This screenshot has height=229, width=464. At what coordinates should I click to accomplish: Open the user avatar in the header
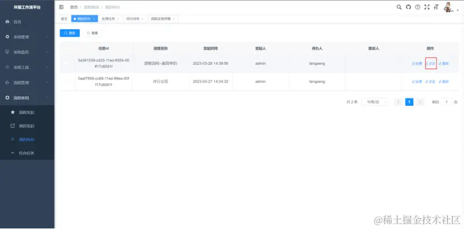coord(449,7)
